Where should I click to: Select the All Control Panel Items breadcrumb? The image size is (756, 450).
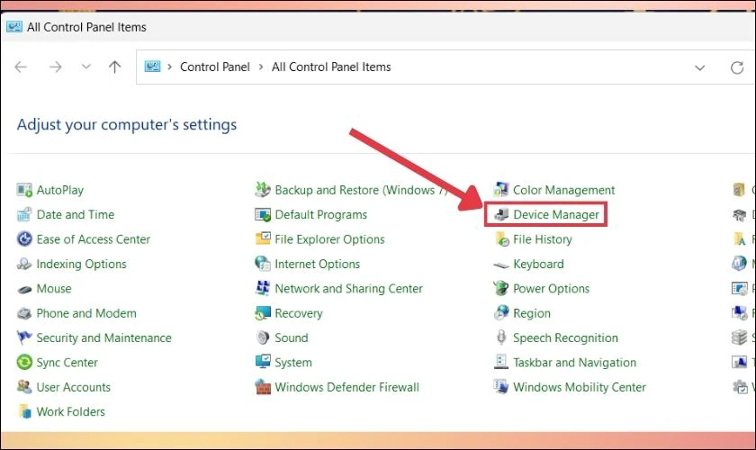coord(331,67)
